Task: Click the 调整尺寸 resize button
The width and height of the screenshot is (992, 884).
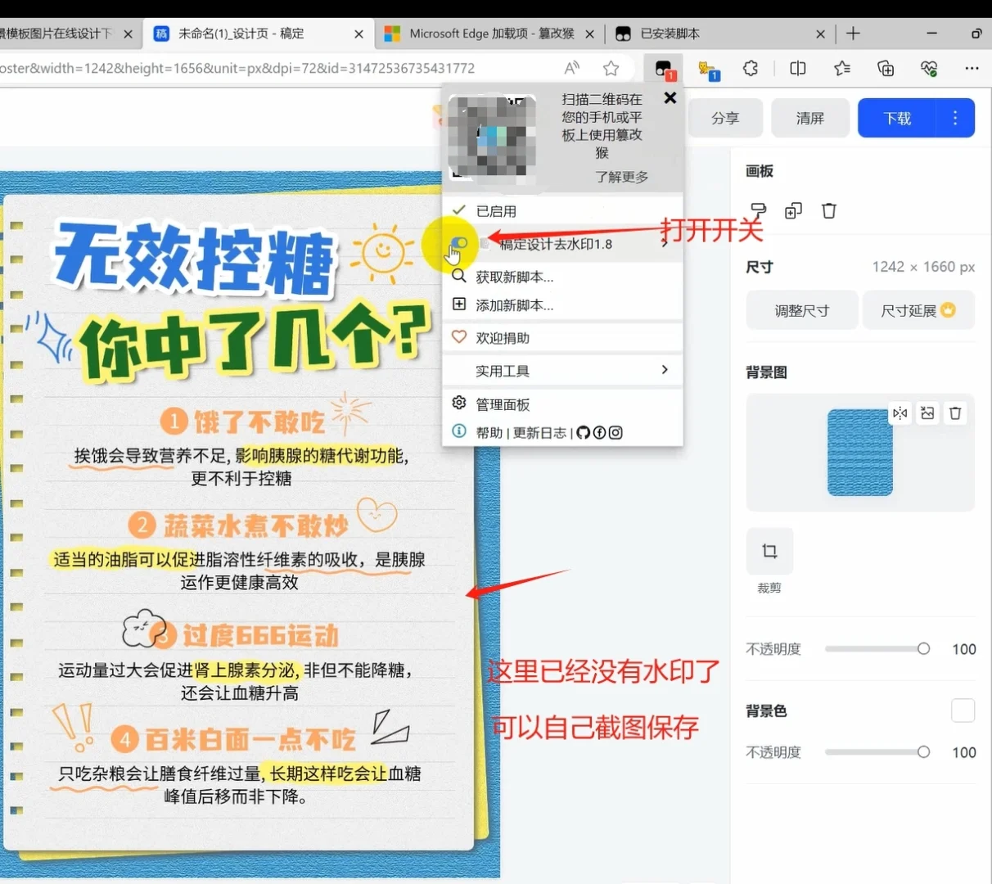Action: 801,310
